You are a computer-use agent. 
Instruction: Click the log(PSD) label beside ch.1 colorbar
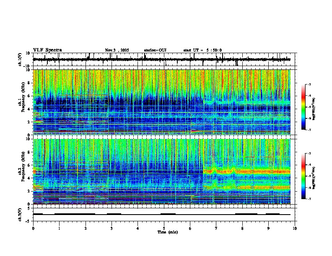(x=314, y=109)
